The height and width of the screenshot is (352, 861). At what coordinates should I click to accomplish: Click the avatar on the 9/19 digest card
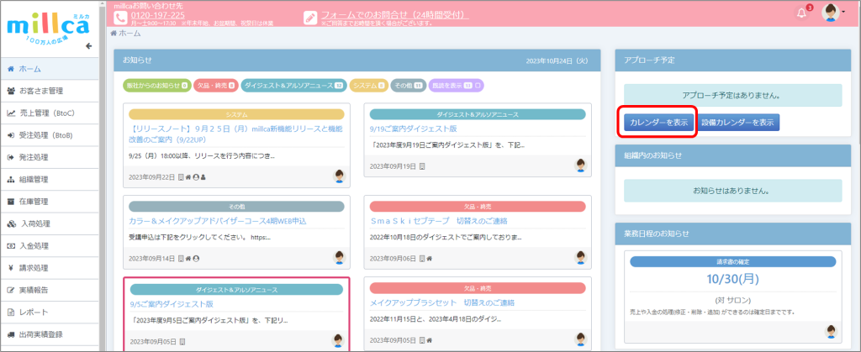point(581,165)
